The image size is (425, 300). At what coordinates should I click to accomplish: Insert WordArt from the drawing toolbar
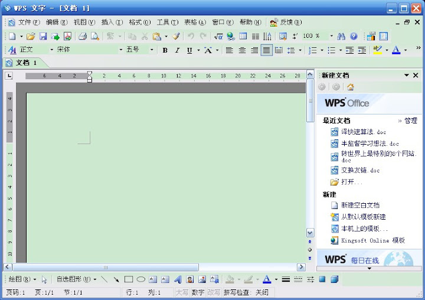point(178,279)
